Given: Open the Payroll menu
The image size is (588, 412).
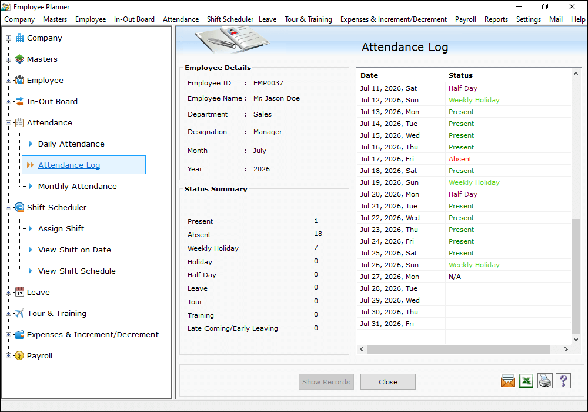Looking at the screenshot, I should click(x=465, y=19).
